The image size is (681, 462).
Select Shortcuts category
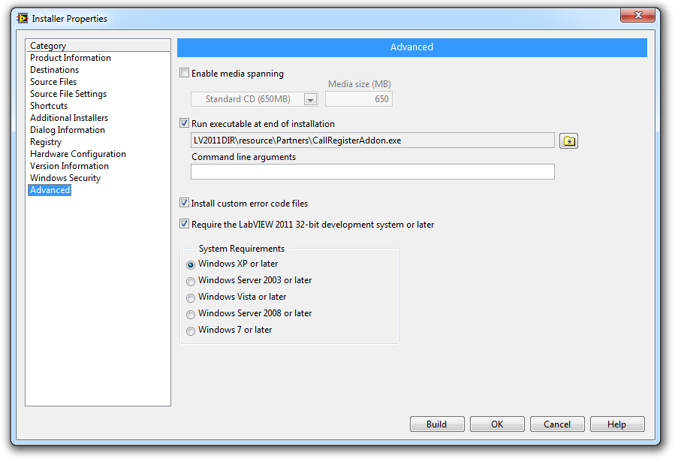click(50, 107)
